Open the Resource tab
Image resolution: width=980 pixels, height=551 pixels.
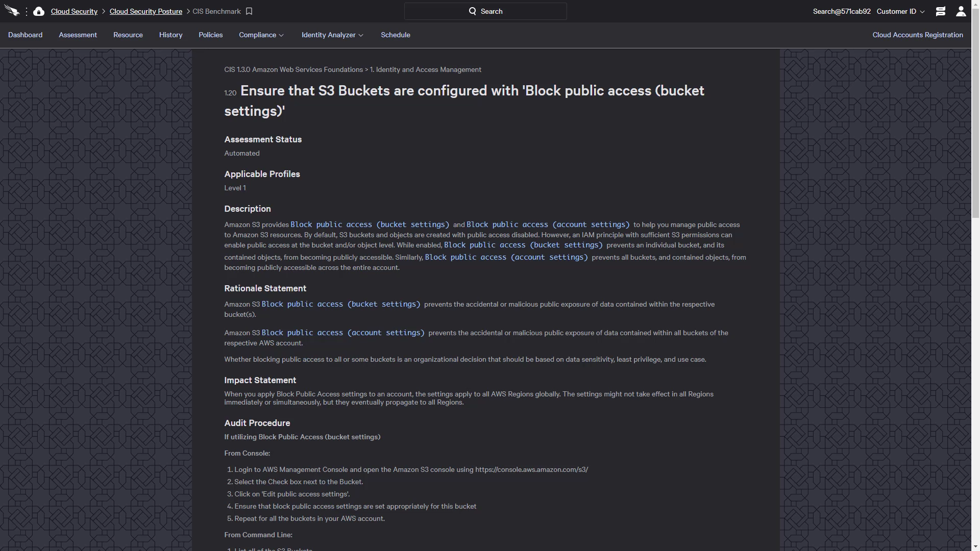[x=128, y=35]
